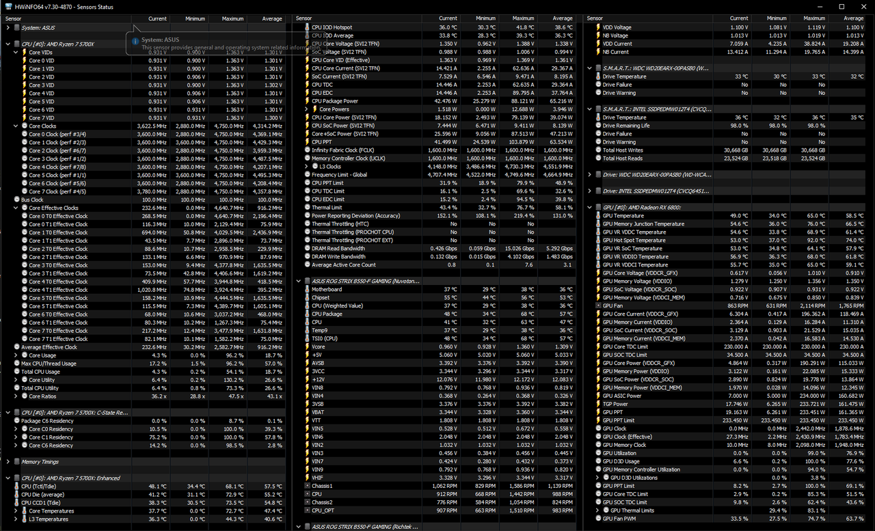
Task: Click the thermometer icon beside GPU Hot Spot Temperature
Action: [x=597, y=241]
